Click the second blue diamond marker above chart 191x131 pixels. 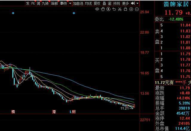[x=74, y=13]
